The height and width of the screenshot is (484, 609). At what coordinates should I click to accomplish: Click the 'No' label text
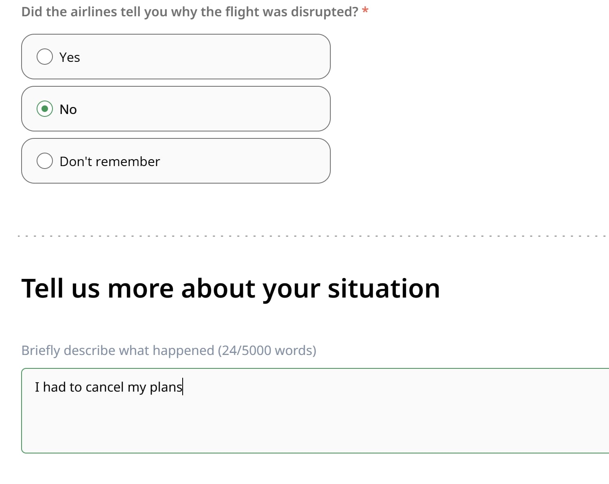pos(68,109)
